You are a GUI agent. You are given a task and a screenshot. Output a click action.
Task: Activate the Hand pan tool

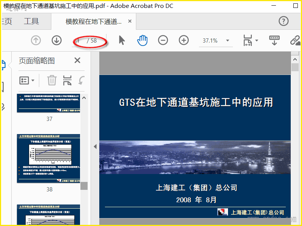pos(142,41)
